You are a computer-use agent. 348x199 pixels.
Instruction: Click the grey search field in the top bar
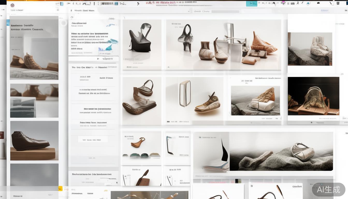(225, 11)
